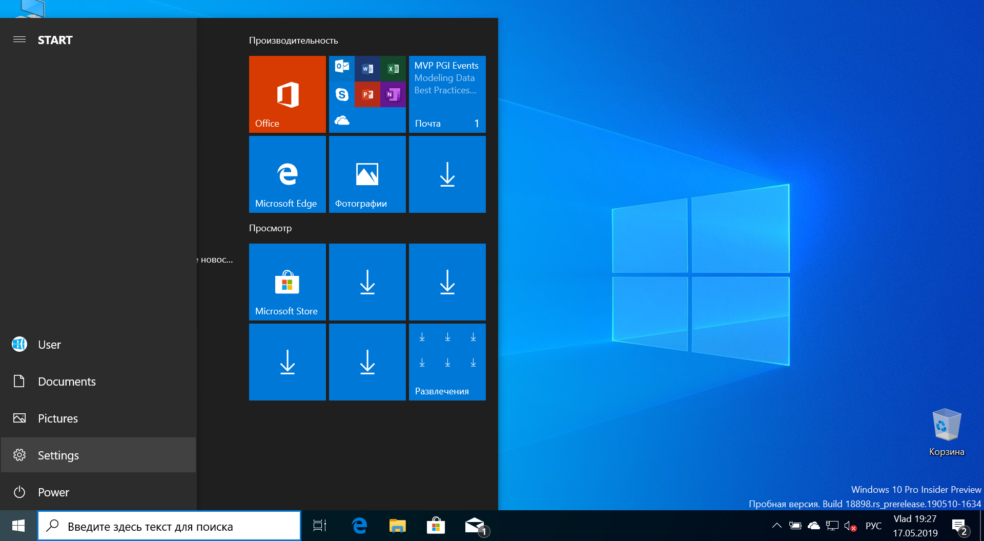Launch Excel from the Office apps tile
This screenshot has height=541, width=984.
click(393, 69)
